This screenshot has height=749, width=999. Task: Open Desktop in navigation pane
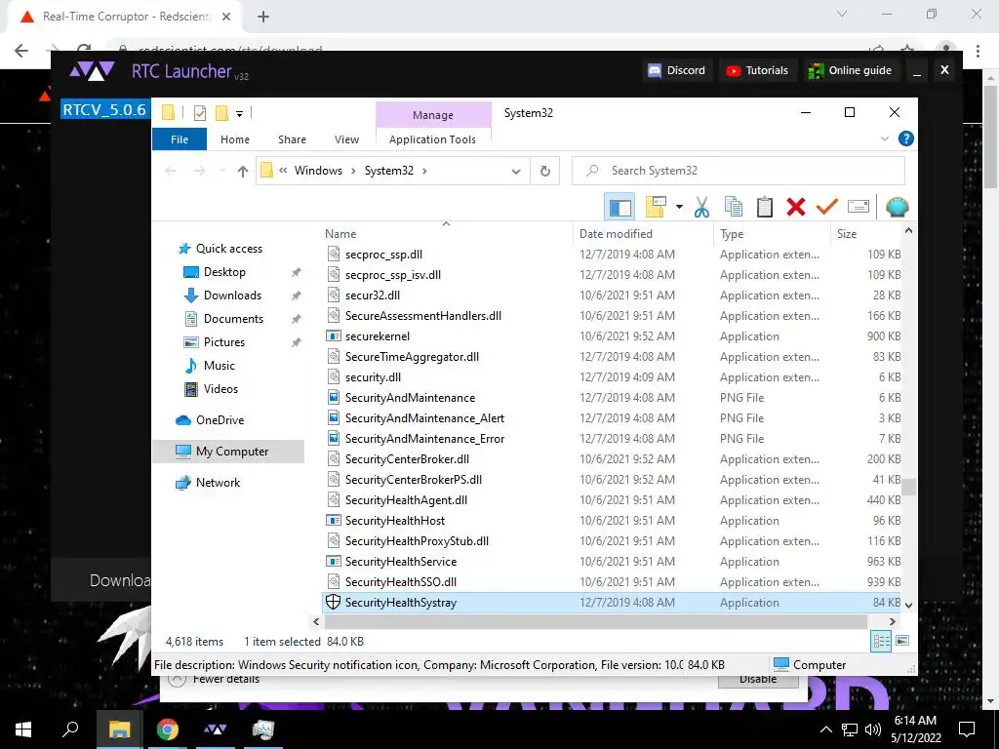tap(224, 272)
